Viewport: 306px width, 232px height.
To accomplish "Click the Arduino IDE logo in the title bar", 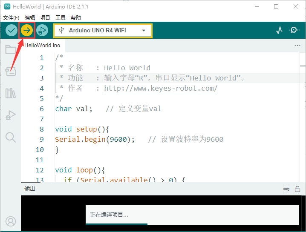I will [x=7, y=6].
